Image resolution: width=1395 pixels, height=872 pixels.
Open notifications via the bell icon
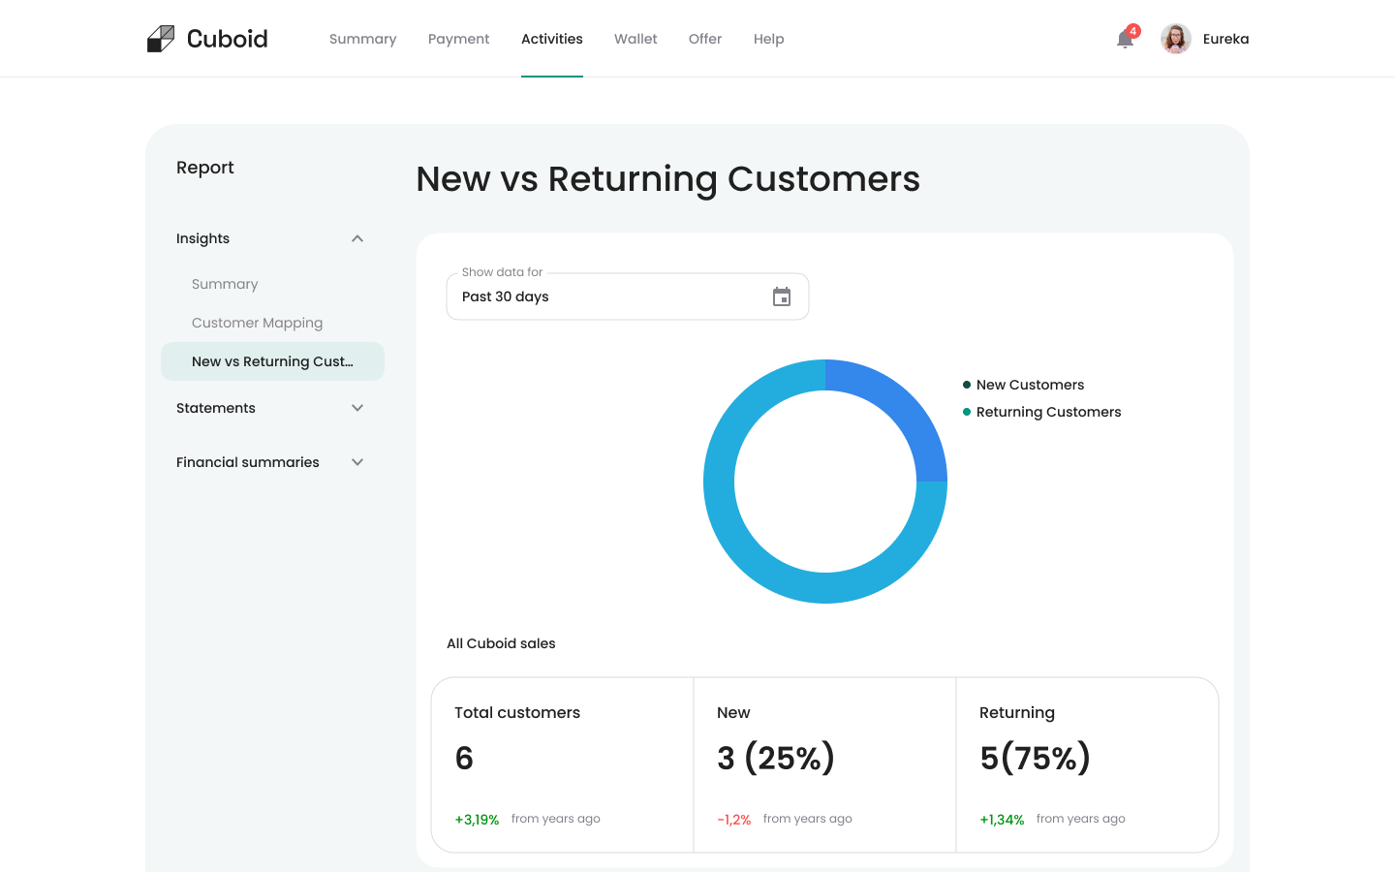tap(1124, 41)
